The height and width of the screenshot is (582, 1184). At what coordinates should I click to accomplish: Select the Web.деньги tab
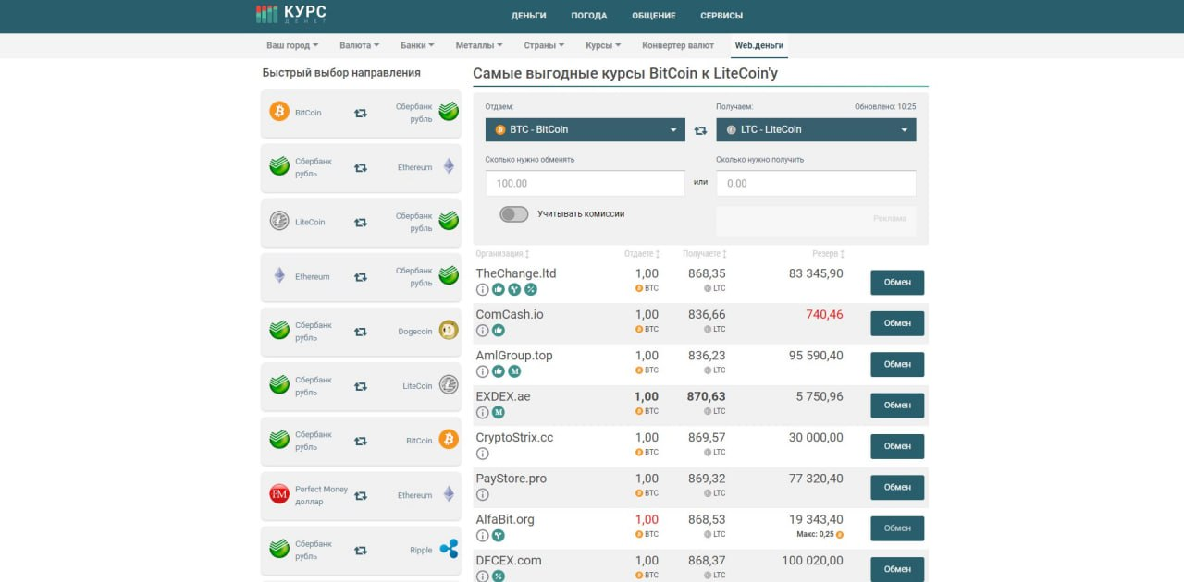click(759, 45)
